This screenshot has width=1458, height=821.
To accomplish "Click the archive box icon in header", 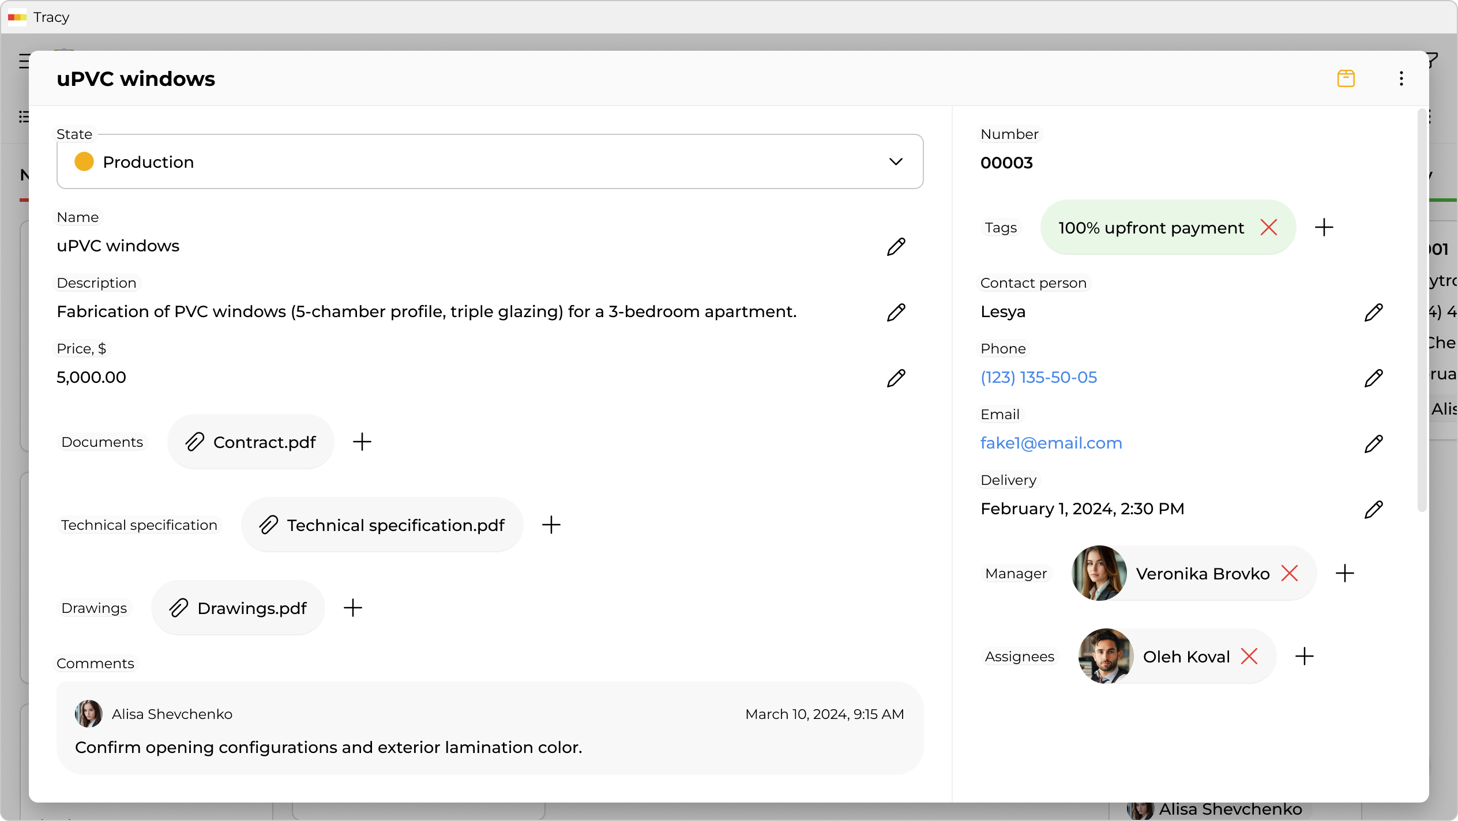I will [x=1346, y=78].
